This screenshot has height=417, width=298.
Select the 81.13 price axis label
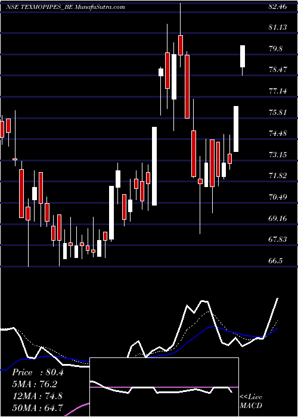278,27
